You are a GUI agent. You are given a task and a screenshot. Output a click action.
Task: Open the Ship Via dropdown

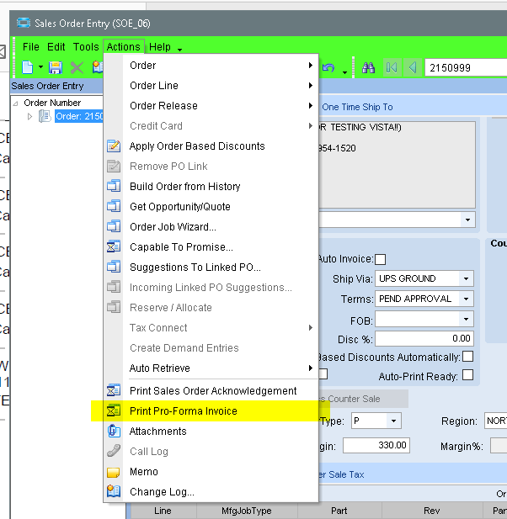pyautogui.click(x=466, y=278)
